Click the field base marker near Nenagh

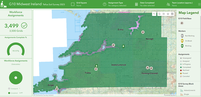pyautogui.click(x=143, y=32)
